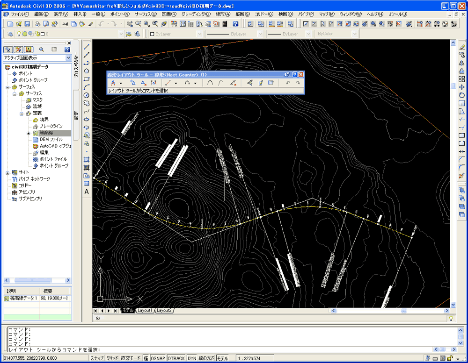Toggle OSNAP in the status bar
The height and width of the screenshot is (363, 468).
pos(158,358)
